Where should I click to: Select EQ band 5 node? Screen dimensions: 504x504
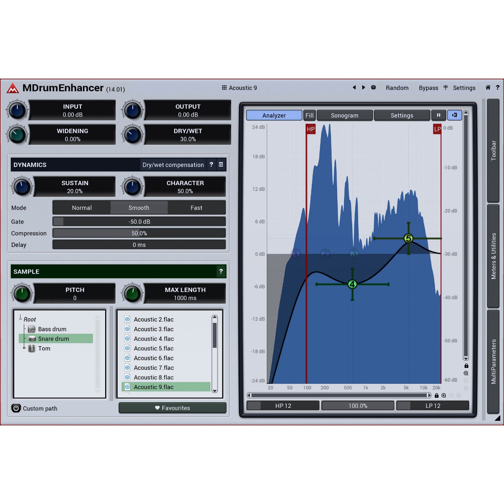tap(408, 238)
